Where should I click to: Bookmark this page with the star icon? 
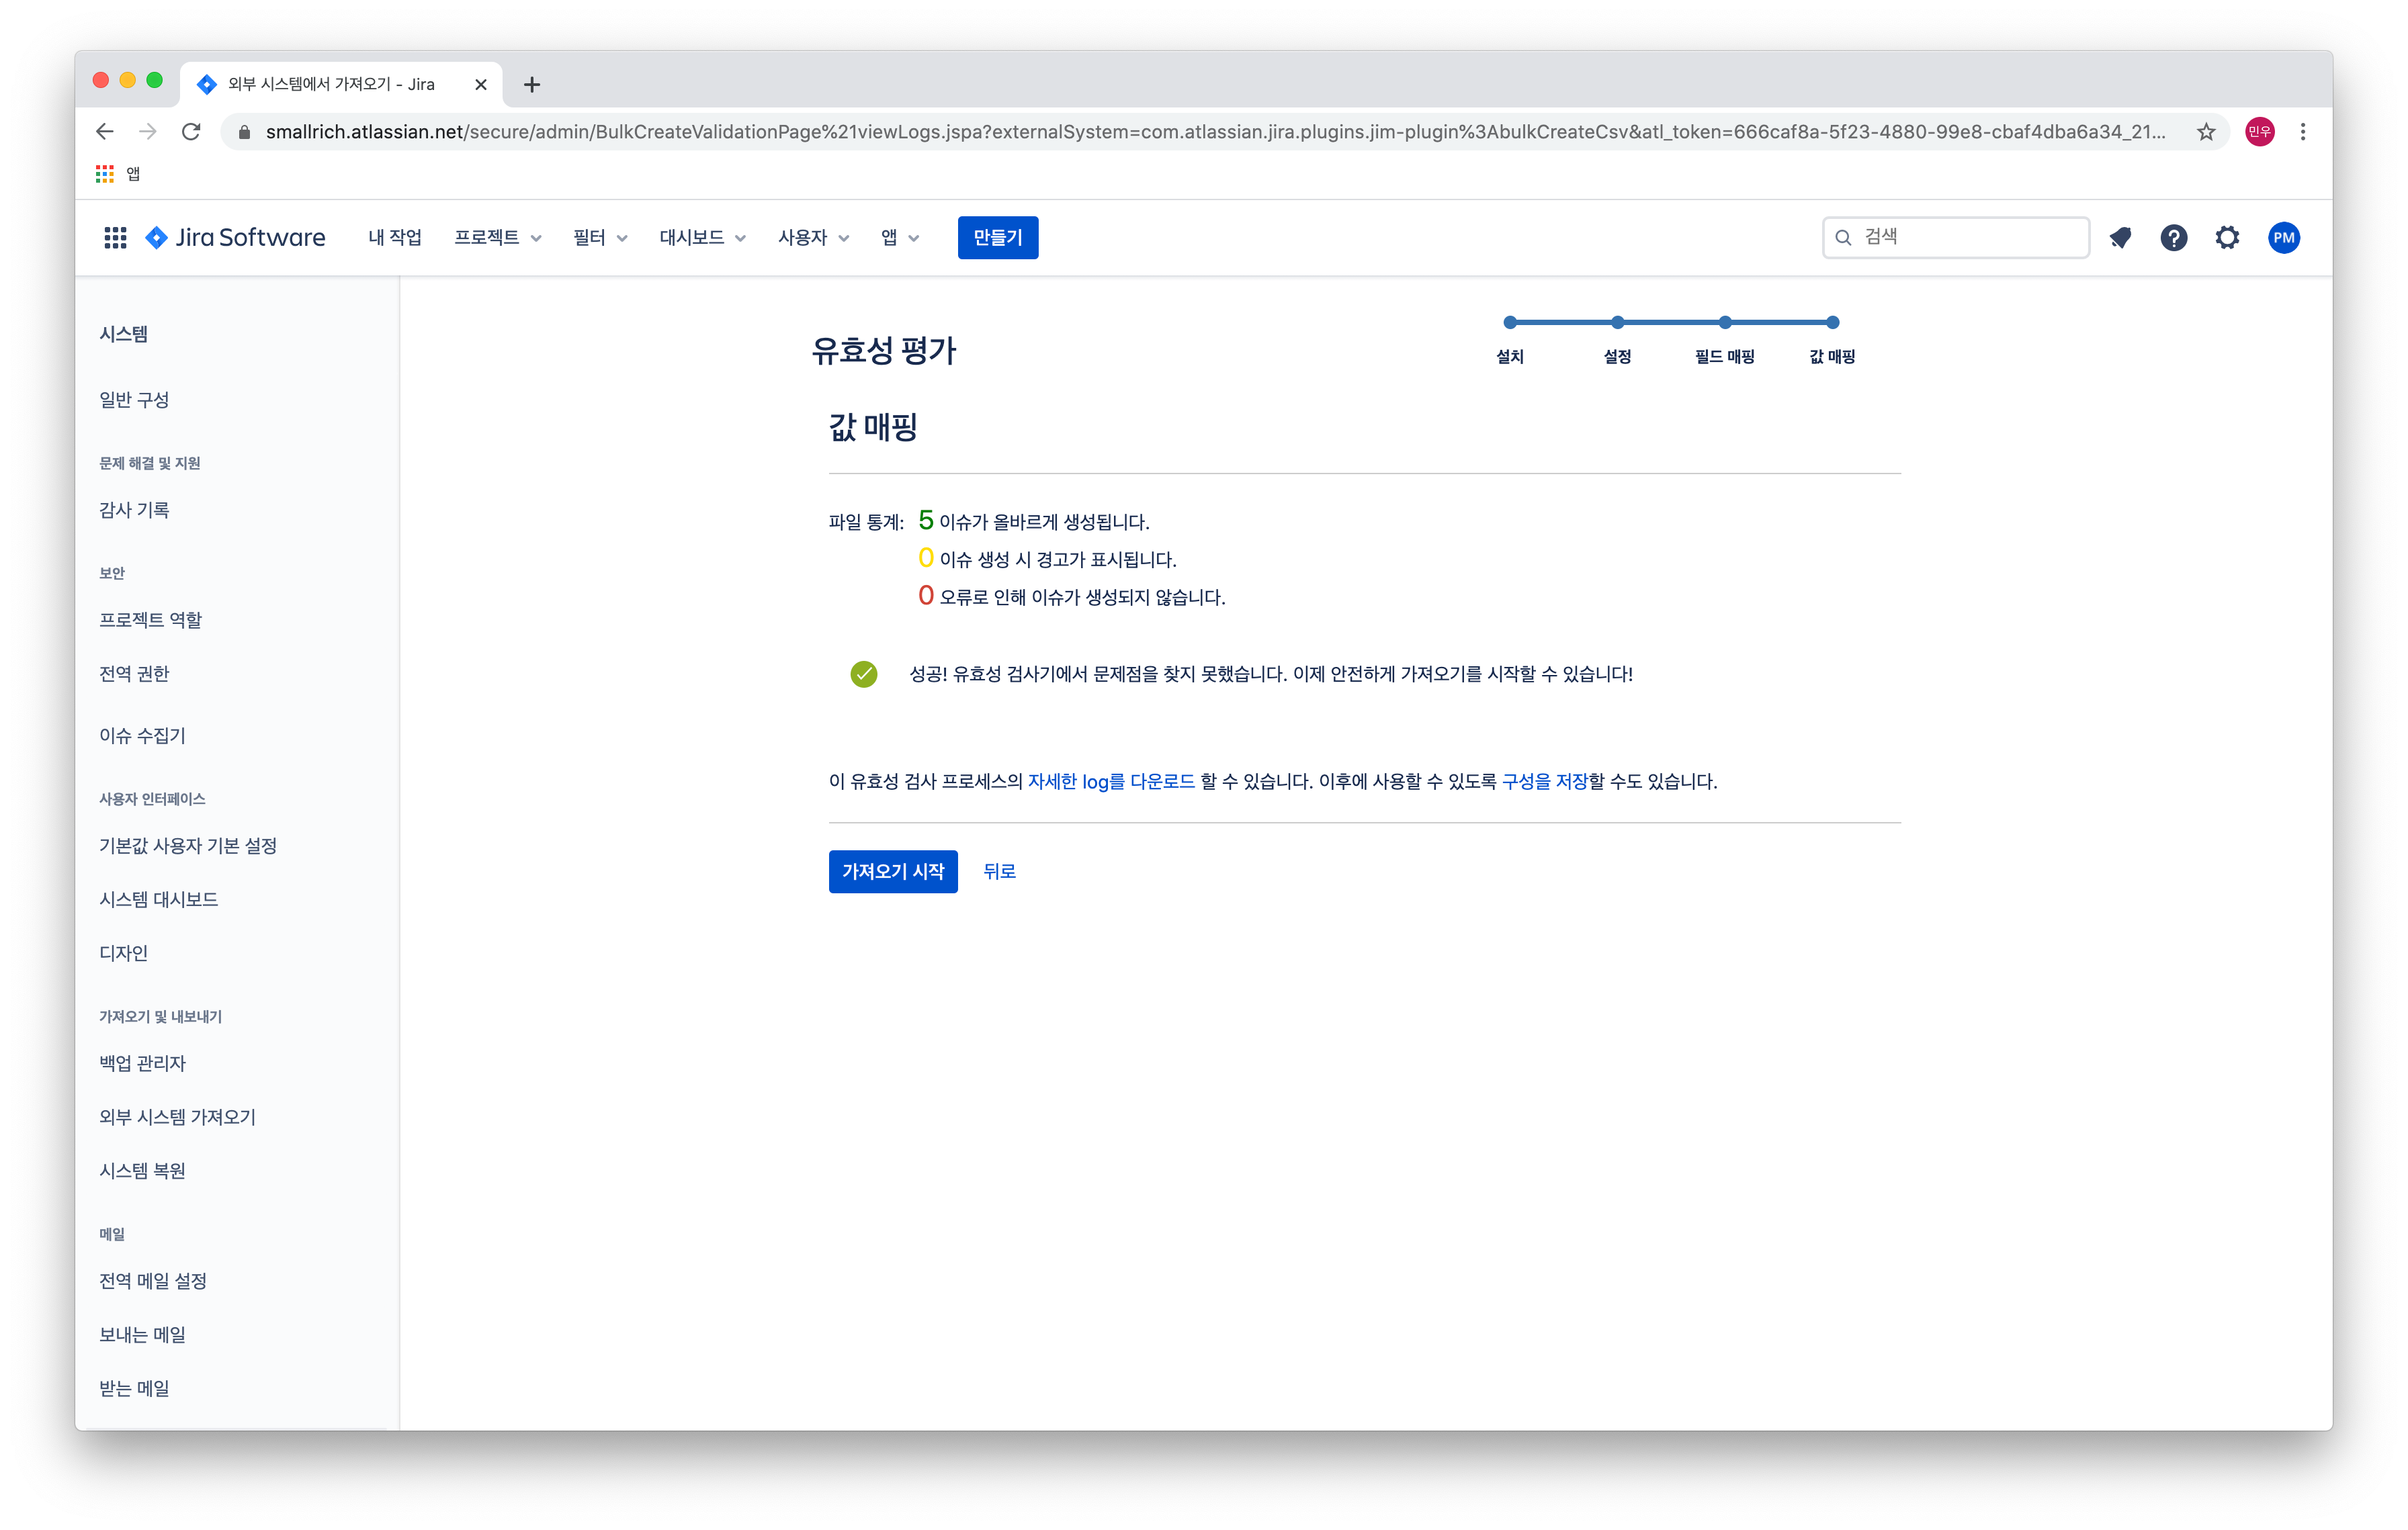pyautogui.click(x=2206, y=132)
